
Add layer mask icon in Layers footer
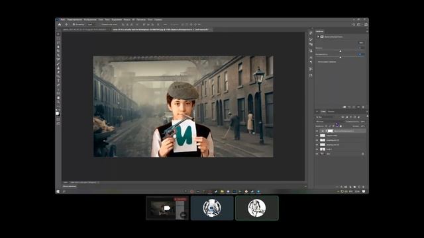point(346,186)
